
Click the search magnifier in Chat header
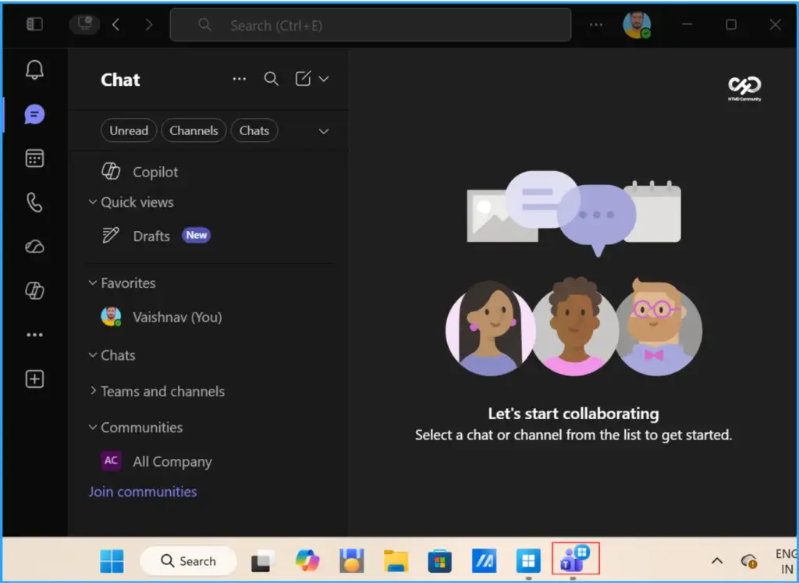(271, 79)
